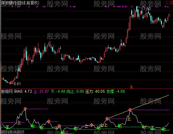Click the yellow 压力: 40.05 value

point(95,91)
